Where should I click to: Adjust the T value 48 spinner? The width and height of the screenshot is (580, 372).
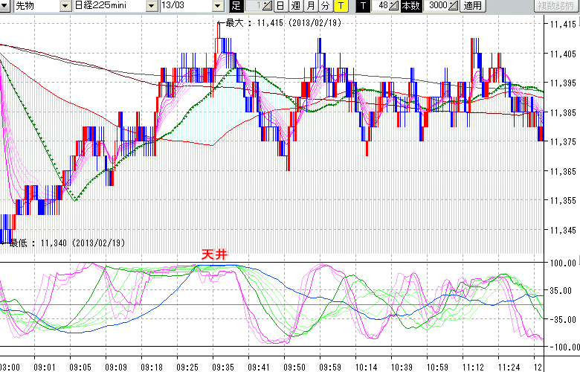click(x=394, y=6)
